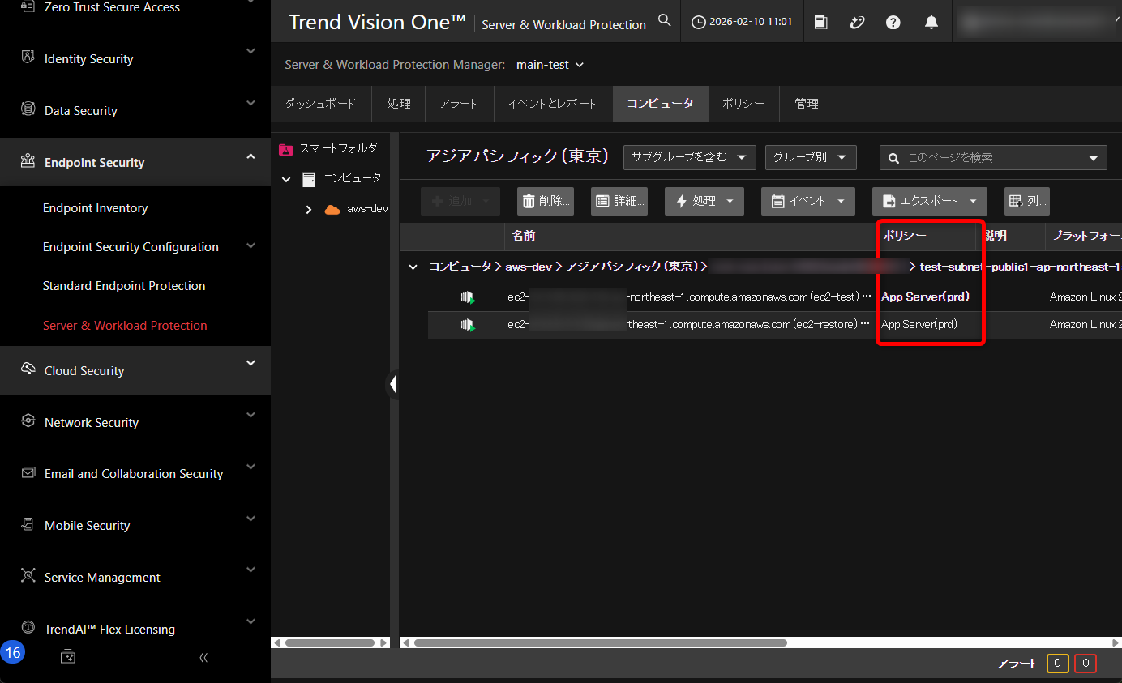Expand the Identity Security menu chevron
1122x683 pixels.
pyautogui.click(x=251, y=52)
